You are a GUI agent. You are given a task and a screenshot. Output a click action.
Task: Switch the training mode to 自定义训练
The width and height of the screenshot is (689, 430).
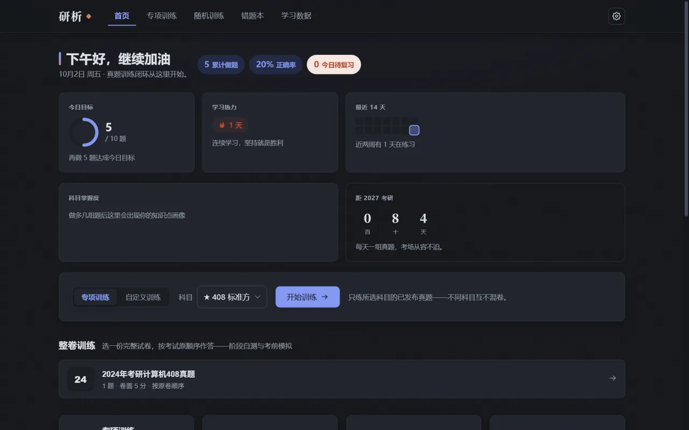pos(143,297)
